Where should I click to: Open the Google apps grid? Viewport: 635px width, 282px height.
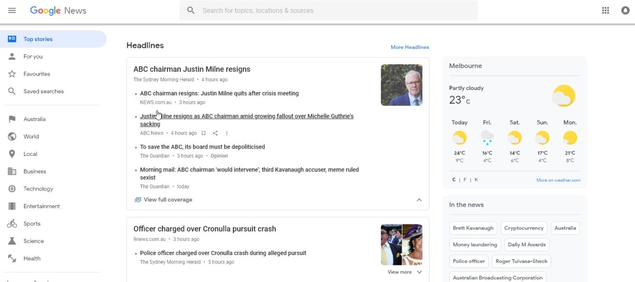tap(606, 10)
